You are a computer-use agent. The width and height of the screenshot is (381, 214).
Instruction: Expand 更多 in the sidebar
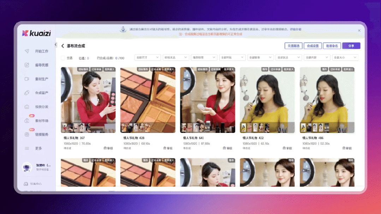38,148
